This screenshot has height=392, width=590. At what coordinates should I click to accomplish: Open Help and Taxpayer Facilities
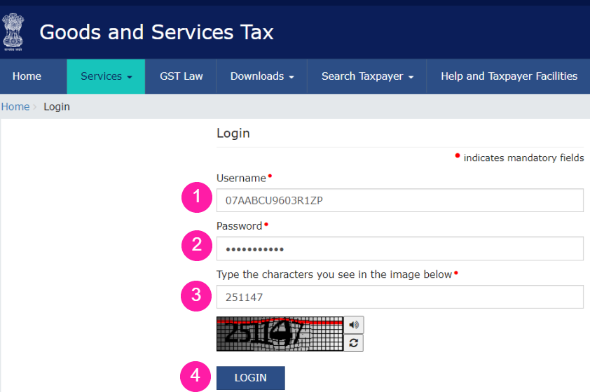click(x=509, y=76)
